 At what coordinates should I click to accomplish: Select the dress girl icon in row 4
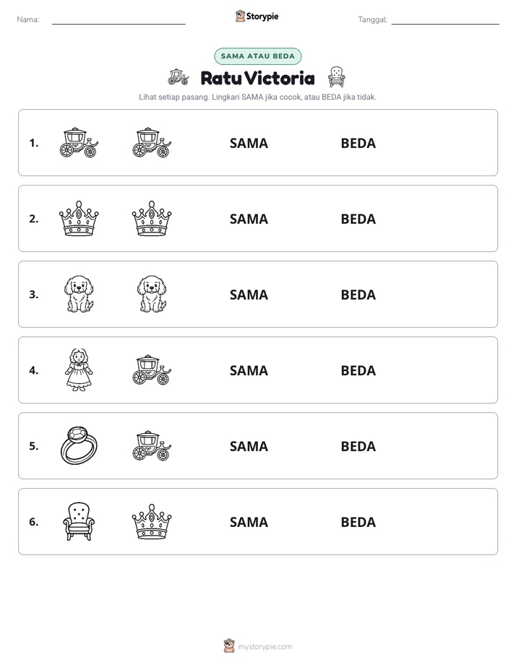point(79,370)
